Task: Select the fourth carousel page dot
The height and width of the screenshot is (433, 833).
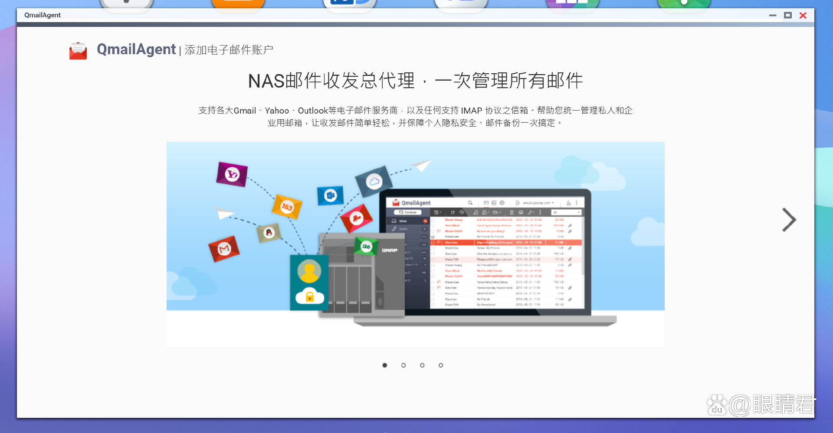Action: tap(441, 365)
